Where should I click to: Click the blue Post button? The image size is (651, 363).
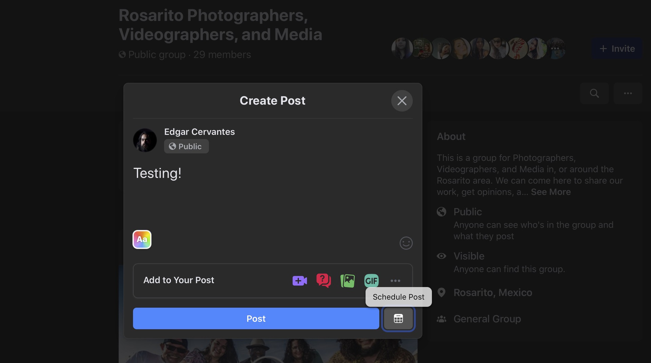[x=256, y=319]
